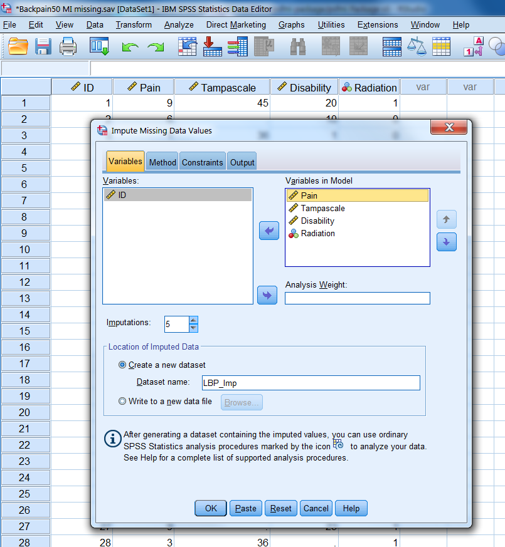Select Radiation in Variables in Model
This screenshot has height=547, width=505.
point(358,233)
